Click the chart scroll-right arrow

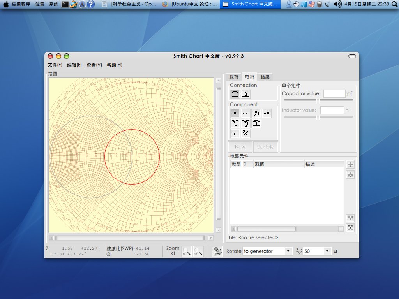tap(210, 238)
